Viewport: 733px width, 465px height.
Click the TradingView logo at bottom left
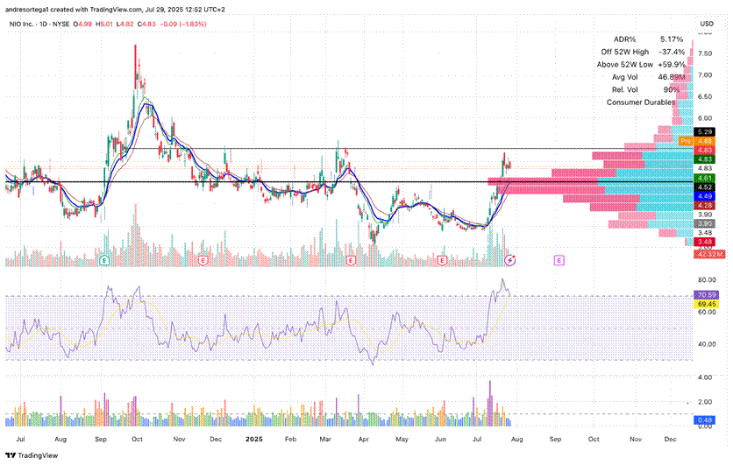tap(32, 455)
